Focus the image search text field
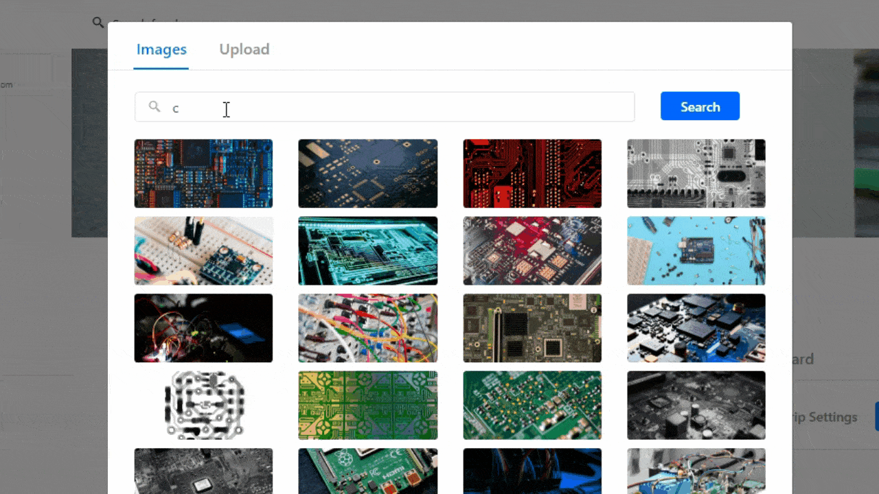This screenshot has width=879, height=494. tap(385, 107)
